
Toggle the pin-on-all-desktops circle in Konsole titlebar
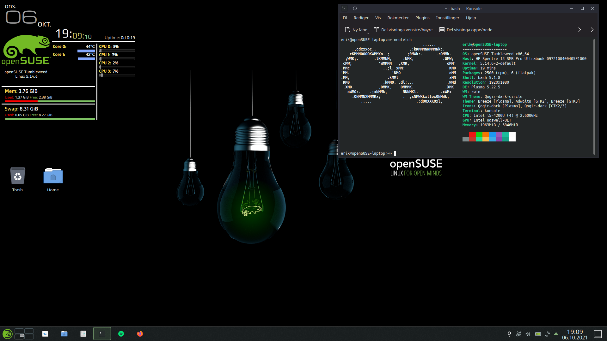pyautogui.click(x=355, y=9)
